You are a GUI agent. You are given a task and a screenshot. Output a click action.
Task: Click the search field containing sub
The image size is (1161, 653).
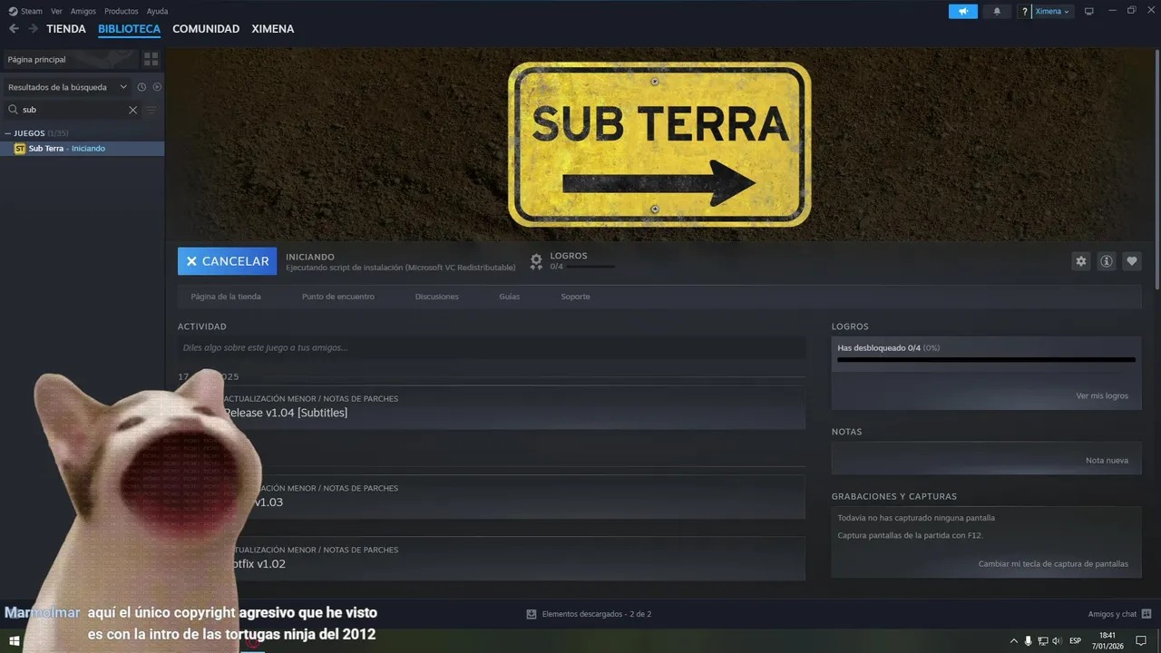tap(73, 110)
